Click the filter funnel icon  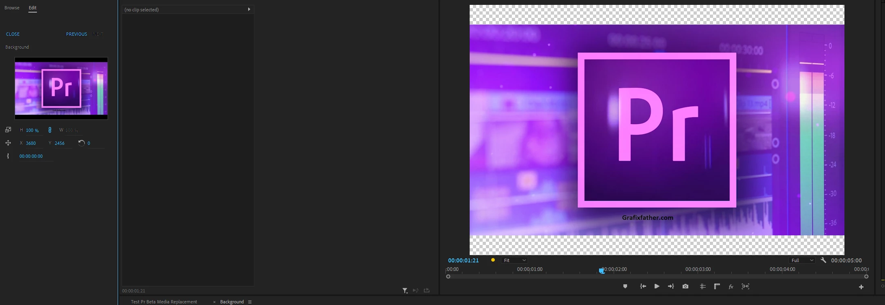(x=405, y=290)
